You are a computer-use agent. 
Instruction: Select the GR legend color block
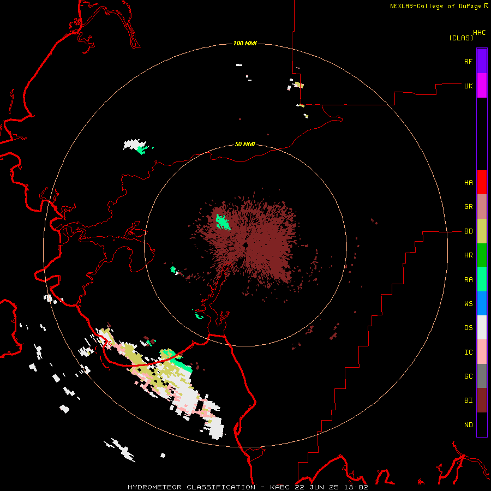pyautogui.click(x=482, y=207)
